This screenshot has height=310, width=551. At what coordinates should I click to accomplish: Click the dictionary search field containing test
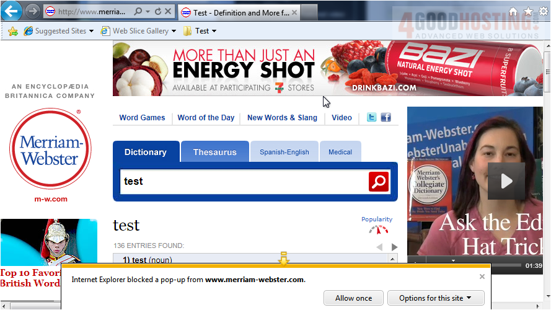242,182
